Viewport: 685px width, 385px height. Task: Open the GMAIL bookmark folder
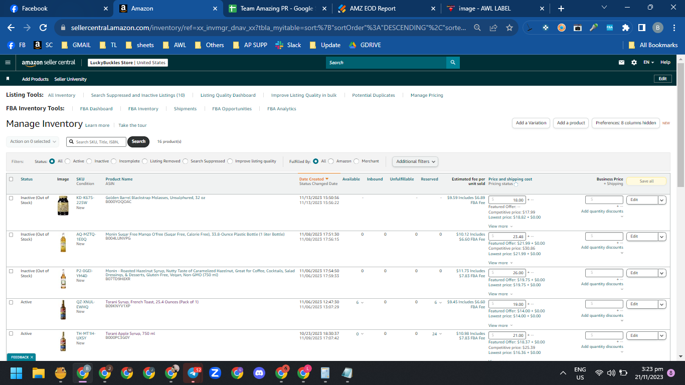point(76,45)
